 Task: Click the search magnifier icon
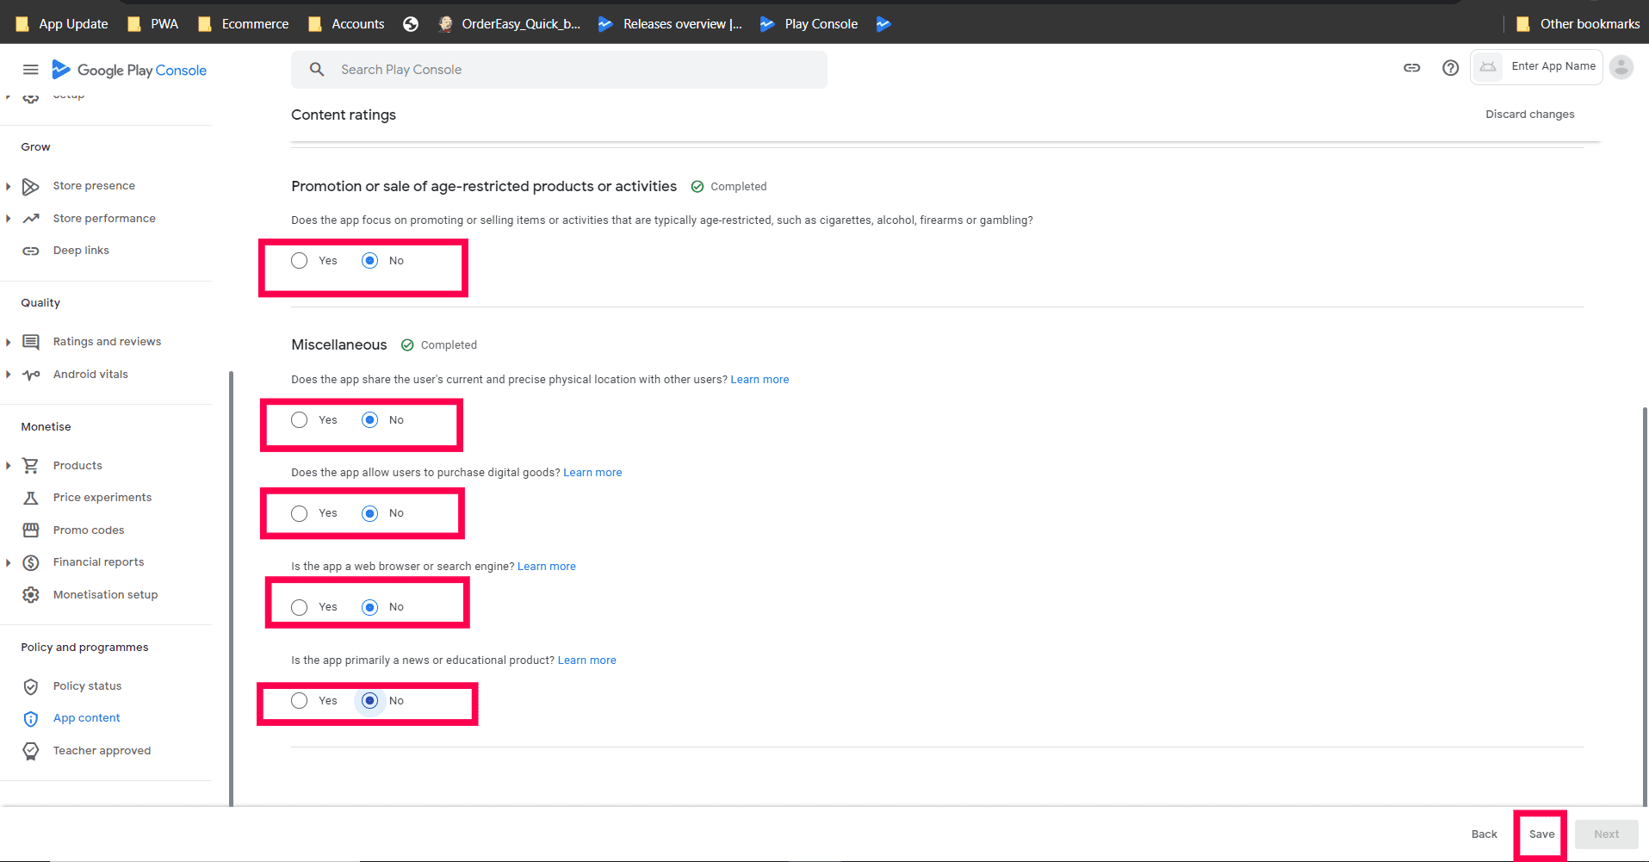(317, 70)
